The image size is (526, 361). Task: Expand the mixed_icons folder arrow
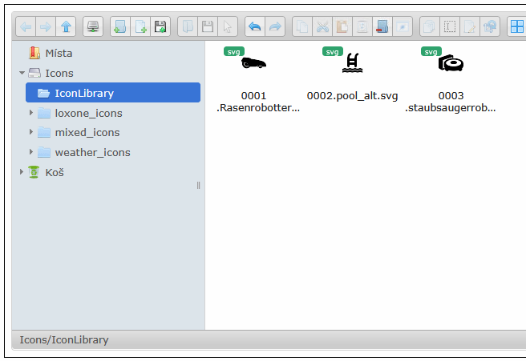coord(31,132)
